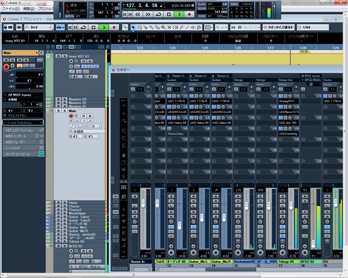
Task: Solo the Windchime track
Action: pyautogui.click(x=65, y=213)
